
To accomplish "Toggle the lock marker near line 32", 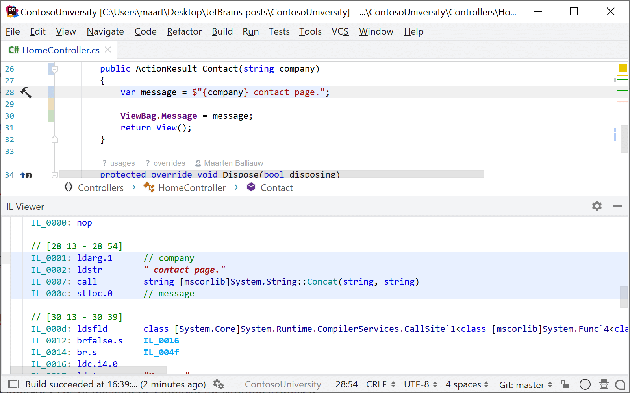I will pyautogui.click(x=55, y=139).
